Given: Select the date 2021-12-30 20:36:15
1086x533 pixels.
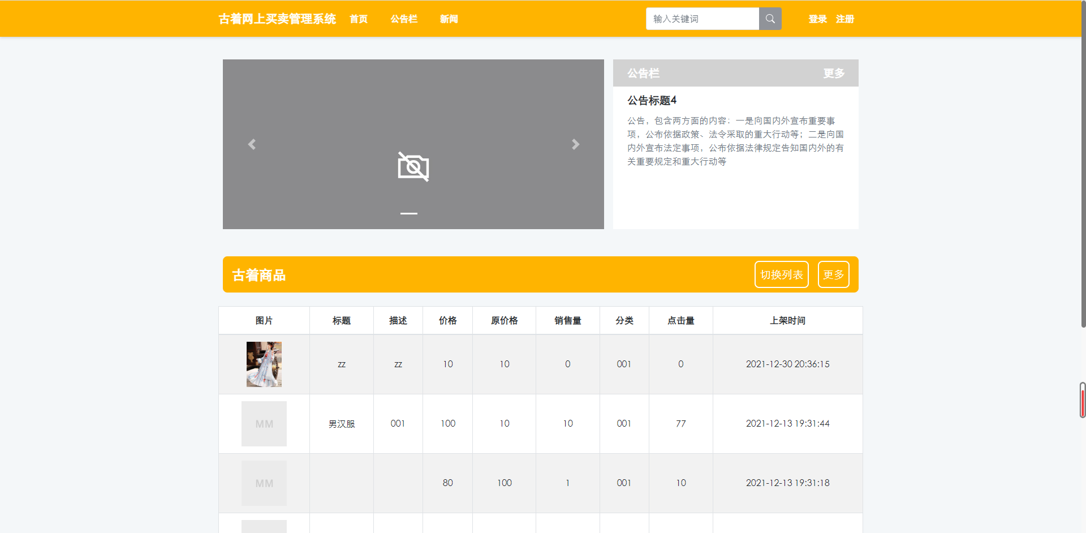Looking at the screenshot, I should (x=788, y=364).
